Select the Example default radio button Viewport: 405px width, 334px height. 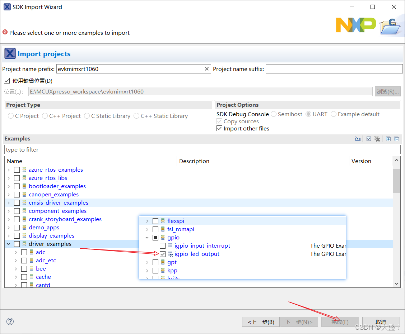pyautogui.click(x=334, y=114)
